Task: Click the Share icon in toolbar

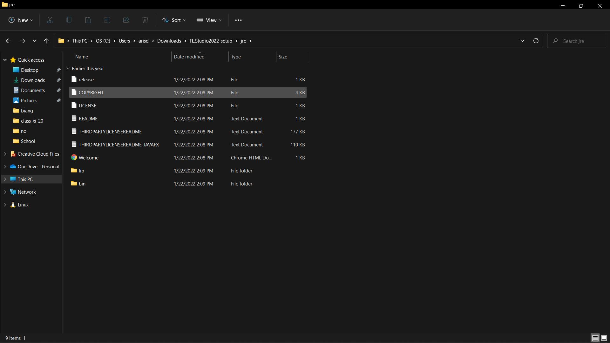Action: click(126, 20)
